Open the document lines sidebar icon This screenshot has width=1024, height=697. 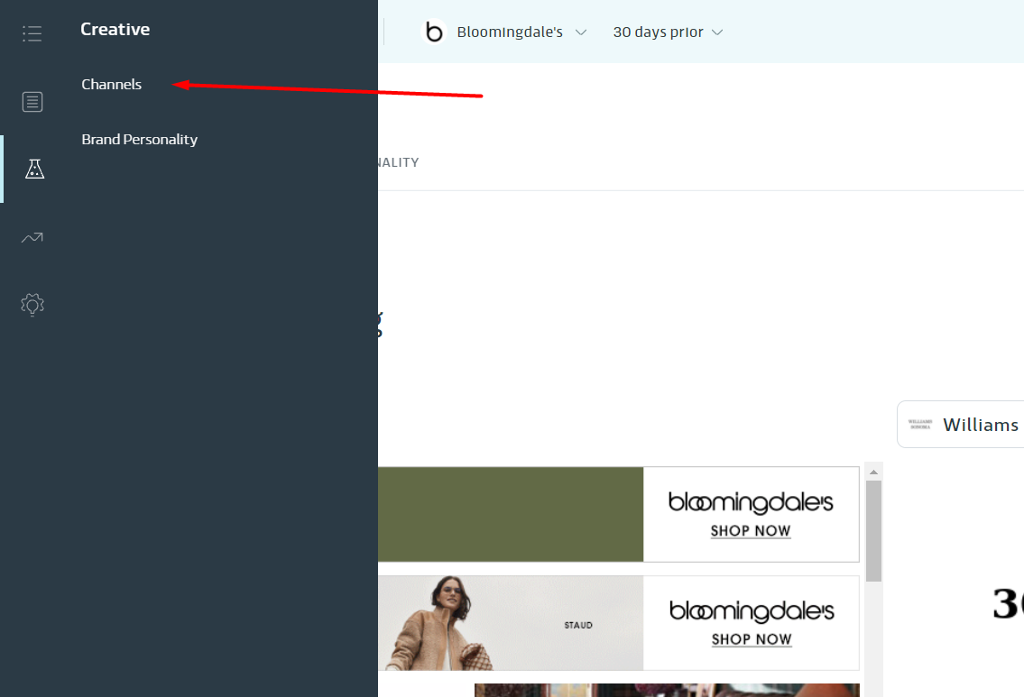(x=32, y=102)
